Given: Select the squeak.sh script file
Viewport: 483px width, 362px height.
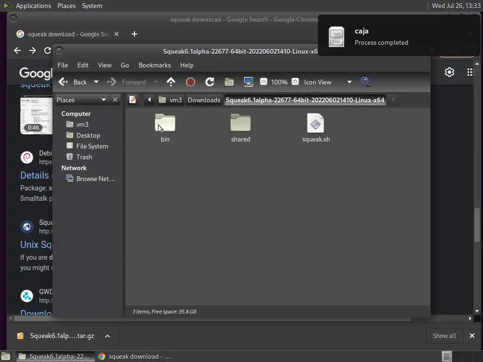Looking at the screenshot, I should coord(316,123).
